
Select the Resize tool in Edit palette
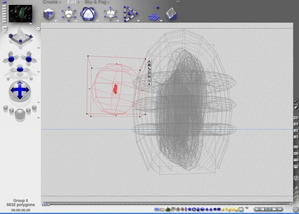(69, 14)
